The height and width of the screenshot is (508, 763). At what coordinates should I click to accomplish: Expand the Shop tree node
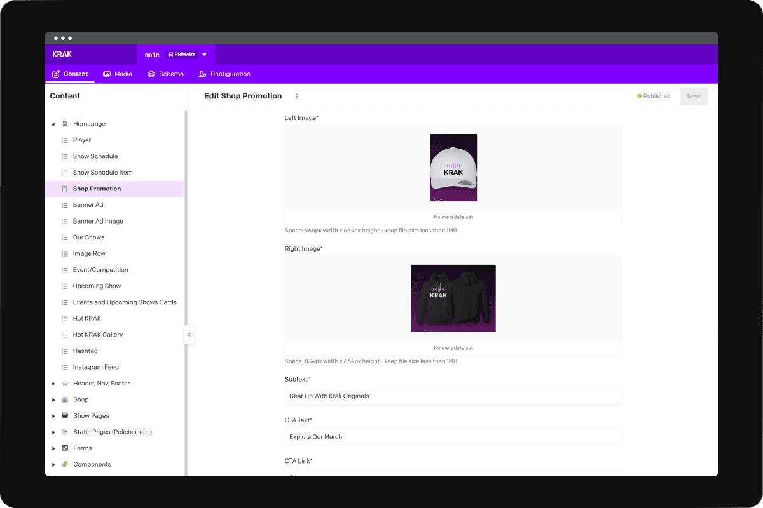(53, 399)
